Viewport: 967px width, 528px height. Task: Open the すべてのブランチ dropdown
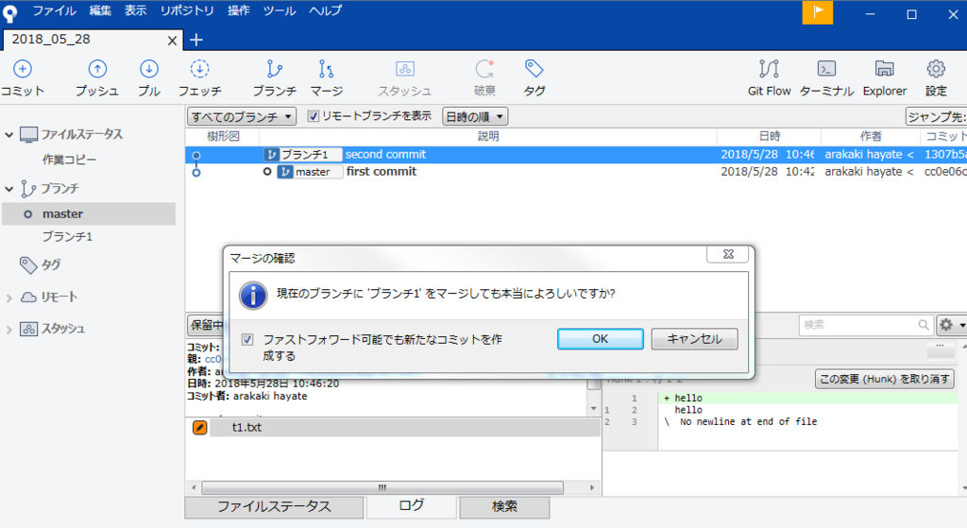click(x=242, y=116)
